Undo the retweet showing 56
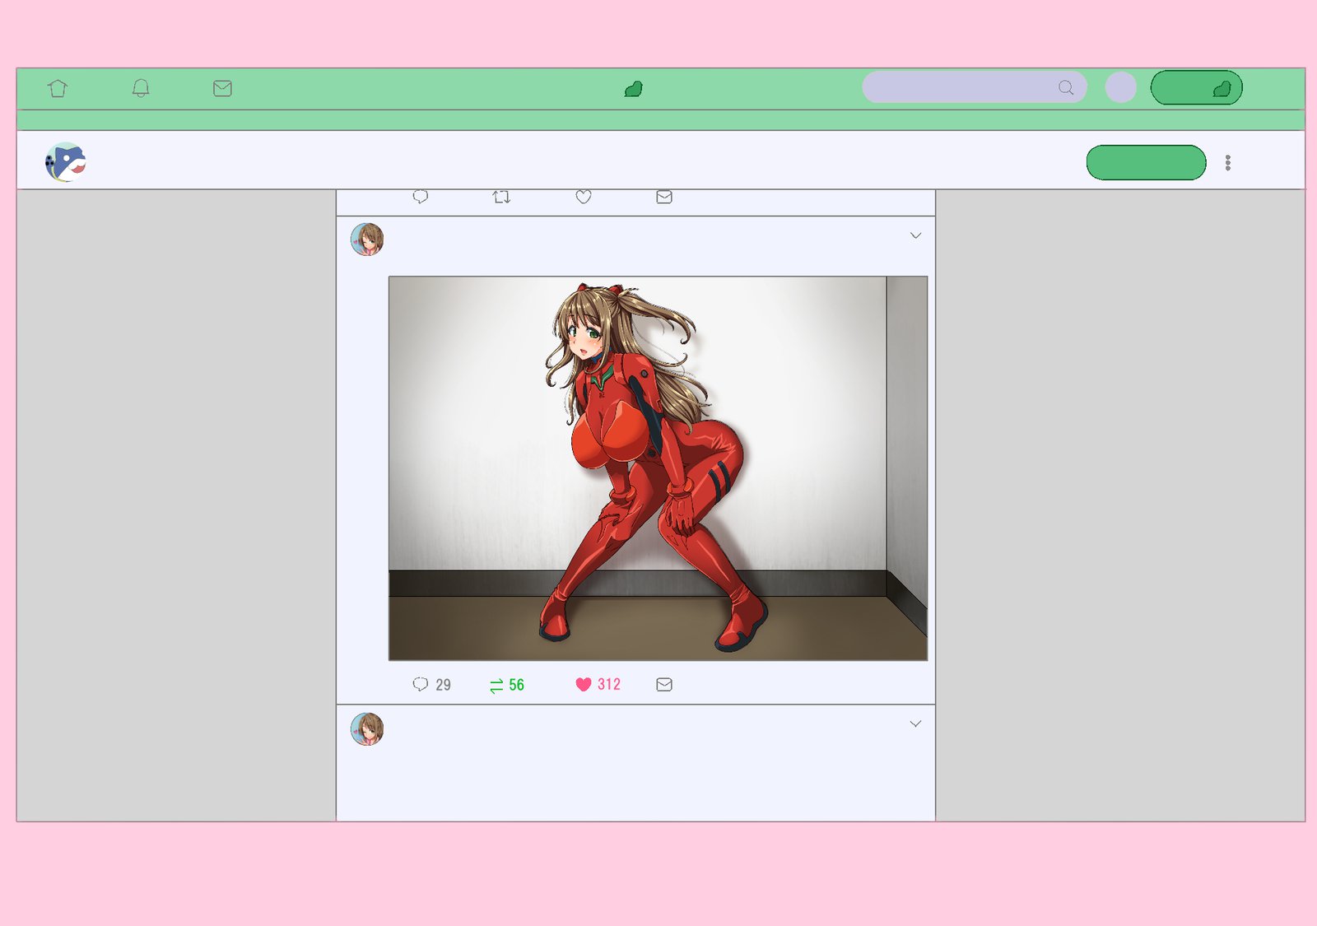This screenshot has height=926, width=1317. pos(496,685)
